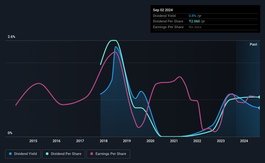Click the Sep 02 2024 tooltip date
Viewport: 265px width, 163px height.
point(163,10)
